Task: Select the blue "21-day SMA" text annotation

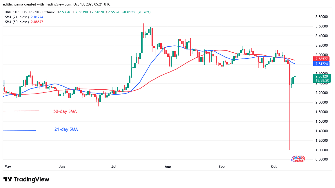Action: 66,129
